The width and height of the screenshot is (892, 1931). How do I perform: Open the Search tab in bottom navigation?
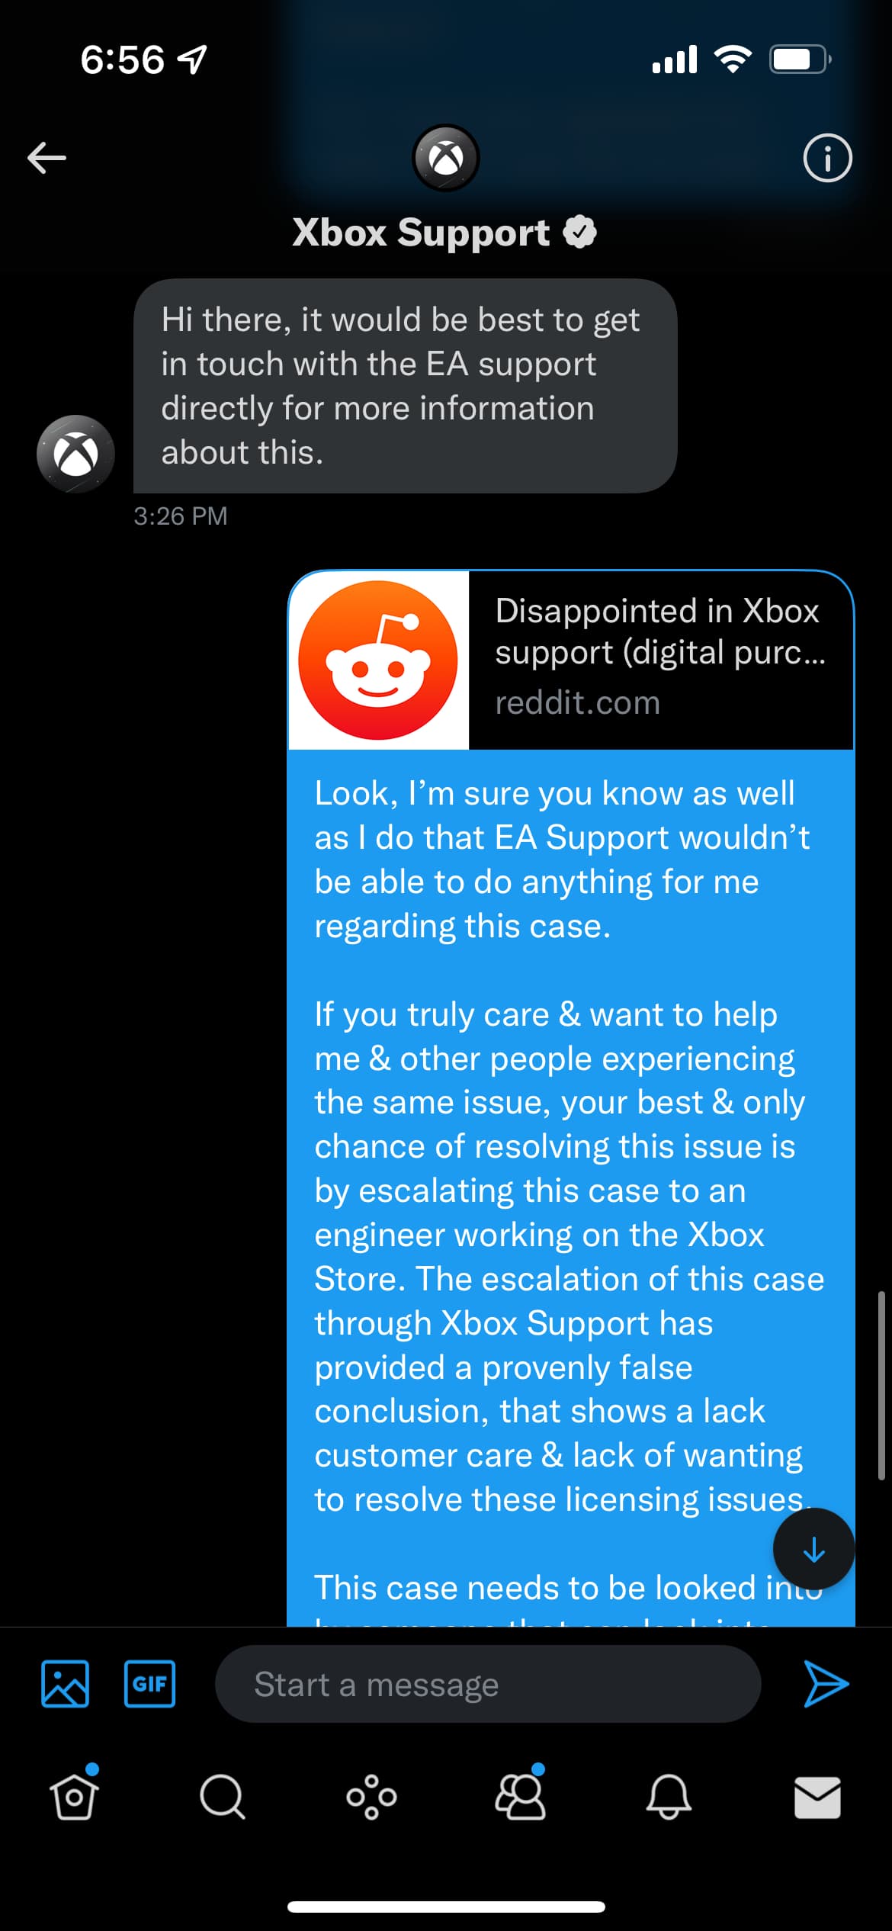222,1797
